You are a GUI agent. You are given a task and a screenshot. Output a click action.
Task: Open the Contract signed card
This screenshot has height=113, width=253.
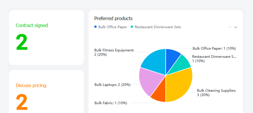[46, 37]
